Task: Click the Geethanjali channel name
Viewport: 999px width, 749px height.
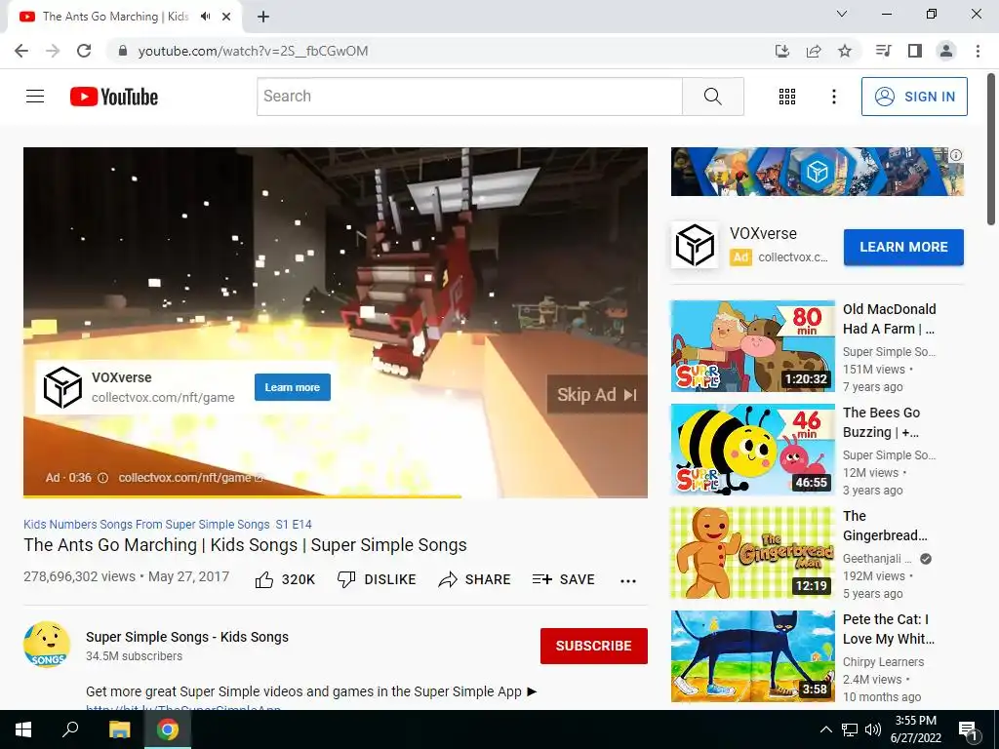Action: pos(877,559)
